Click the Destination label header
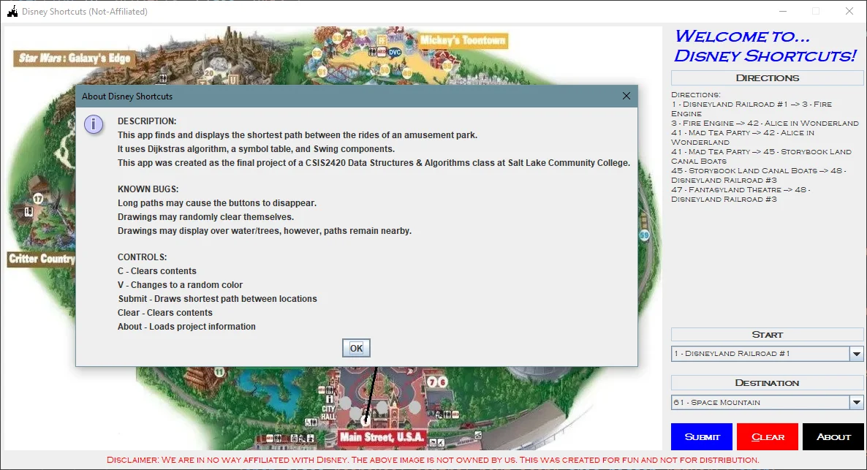 tap(767, 382)
